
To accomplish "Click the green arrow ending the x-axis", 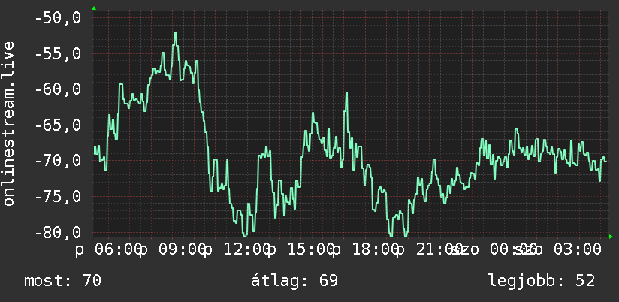I will pyautogui.click(x=611, y=237).
